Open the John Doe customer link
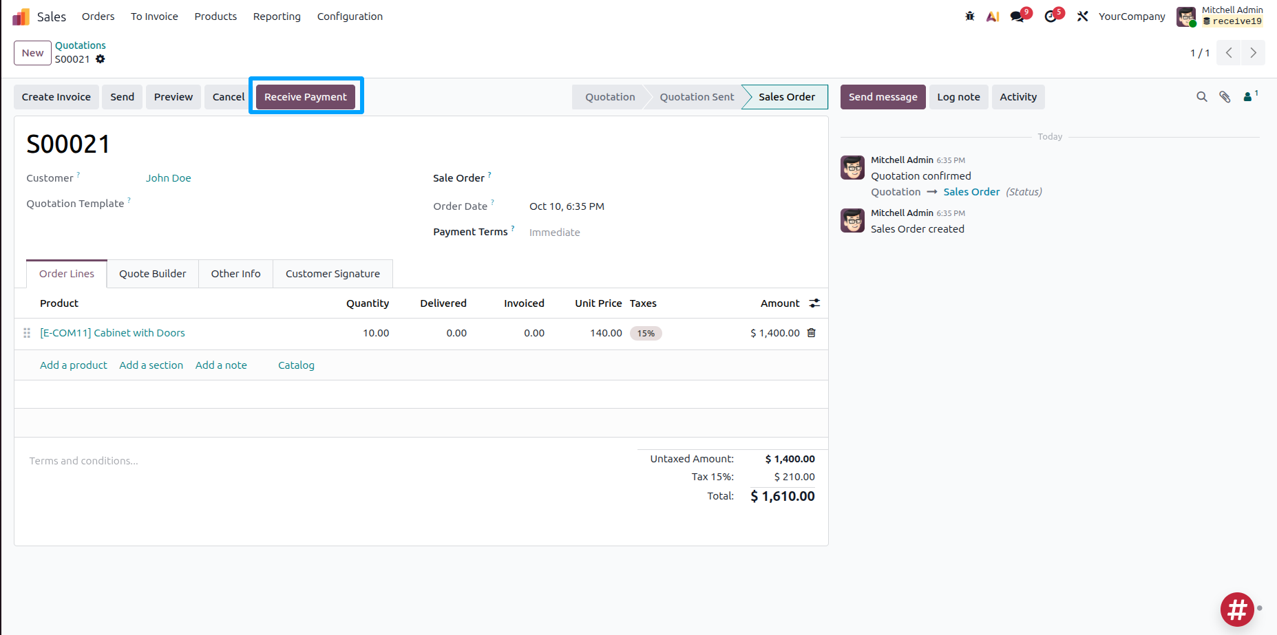1277x635 pixels. [169, 178]
